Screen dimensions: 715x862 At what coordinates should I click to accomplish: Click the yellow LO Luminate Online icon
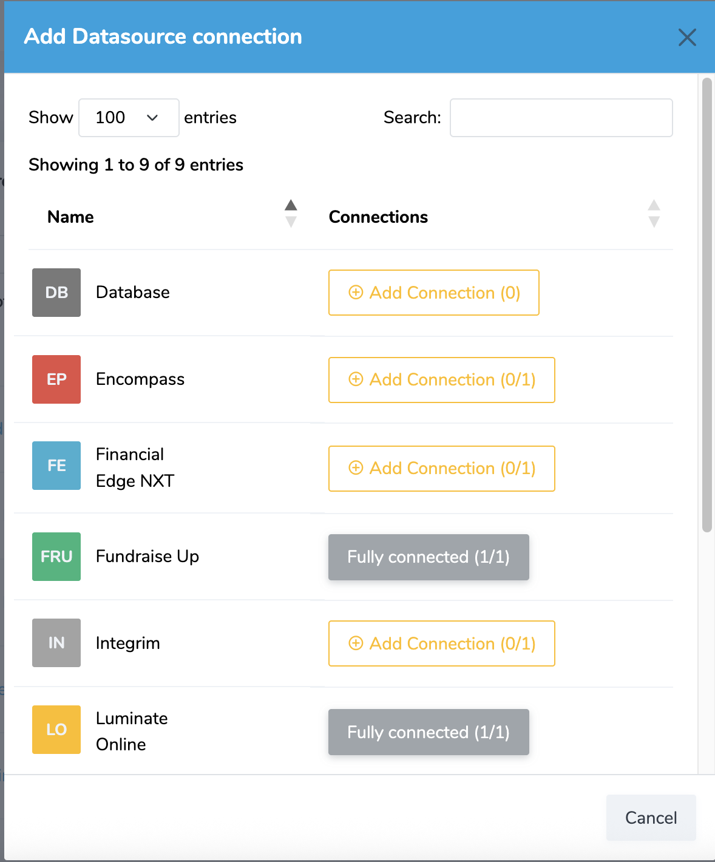tap(56, 730)
